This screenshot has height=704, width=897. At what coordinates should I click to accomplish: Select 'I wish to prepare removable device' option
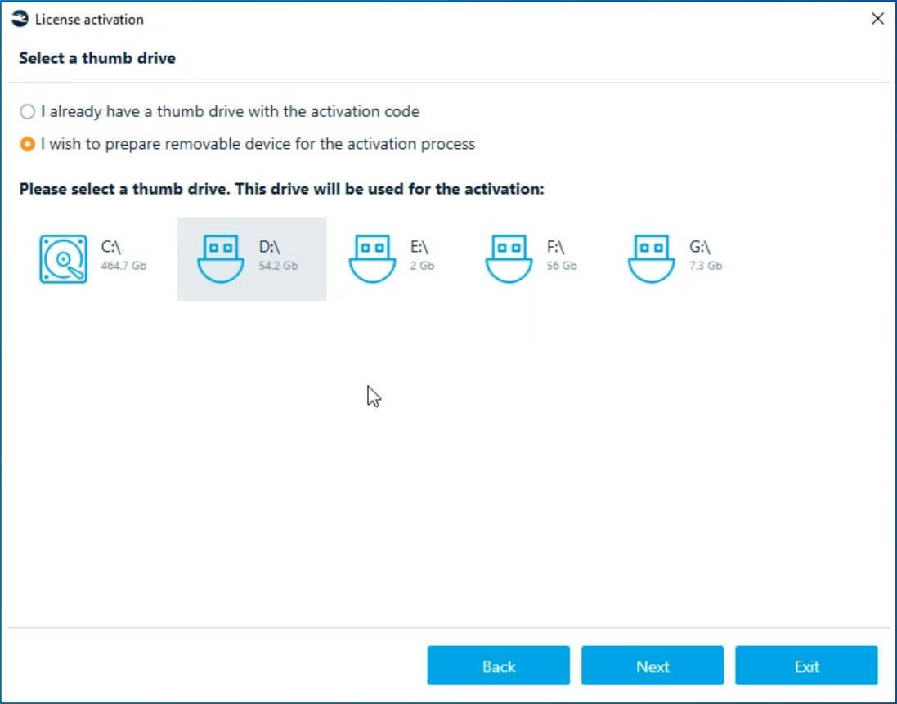tap(248, 144)
